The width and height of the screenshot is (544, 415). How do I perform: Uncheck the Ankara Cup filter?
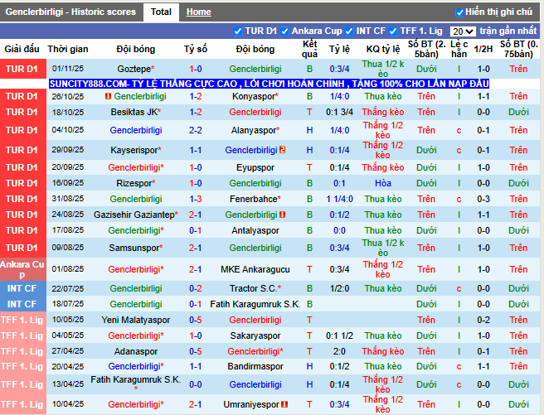(x=284, y=31)
